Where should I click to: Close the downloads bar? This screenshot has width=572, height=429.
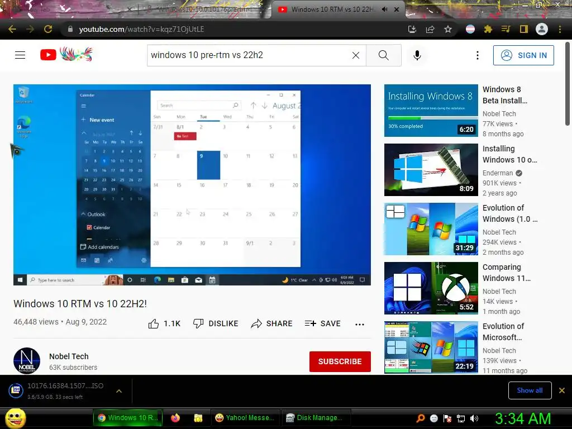click(x=562, y=390)
